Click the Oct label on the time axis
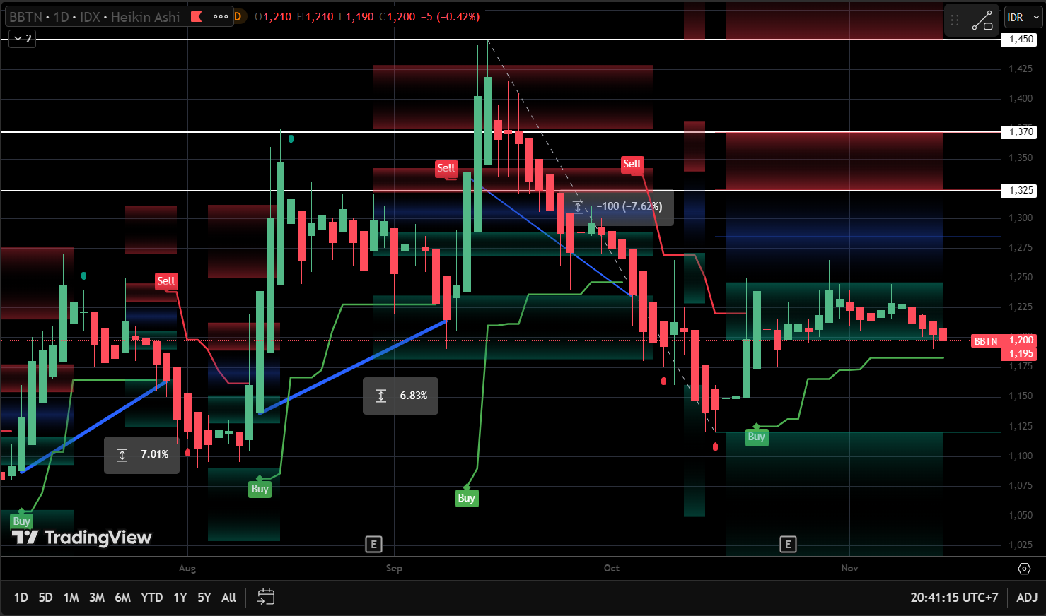This screenshot has width=1046, height=616. click(612, 569)
